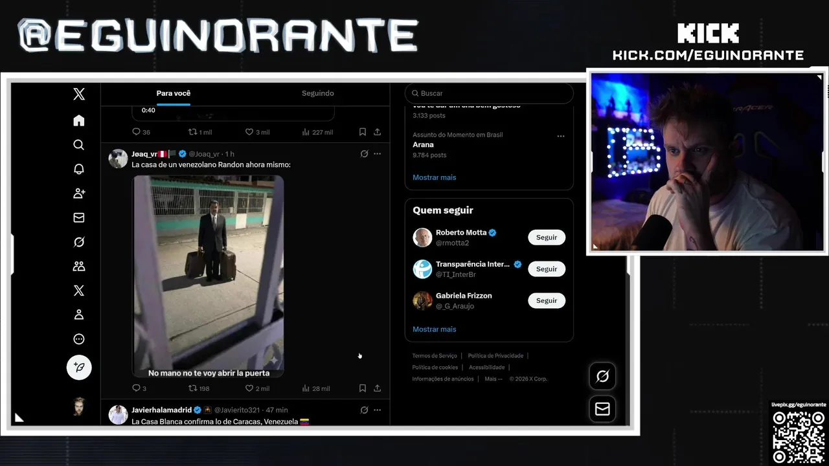
Task: Open more menu on Joaq_vr post
Action: pyautogui.click(x=378, y=154)
